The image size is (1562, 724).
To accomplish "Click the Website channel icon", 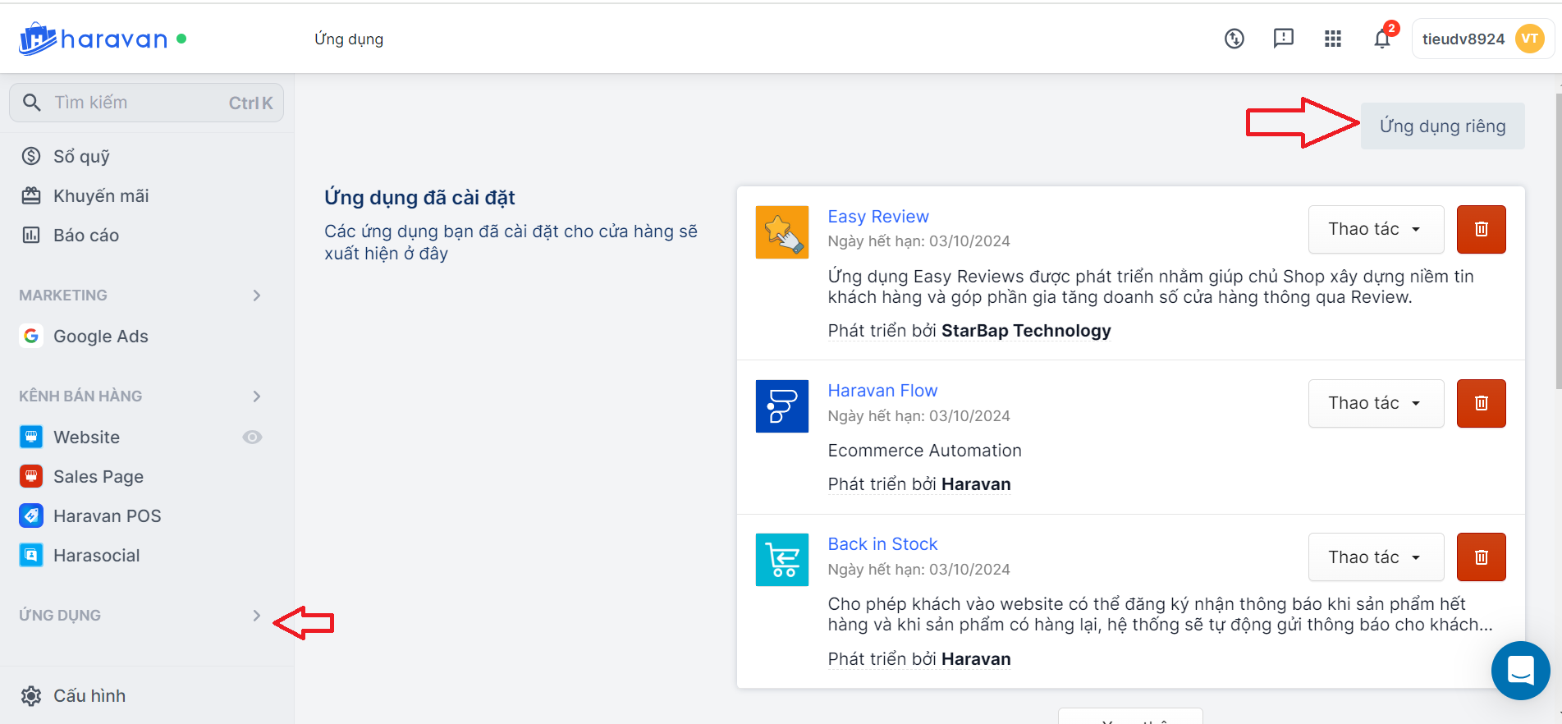I will 31,437.
